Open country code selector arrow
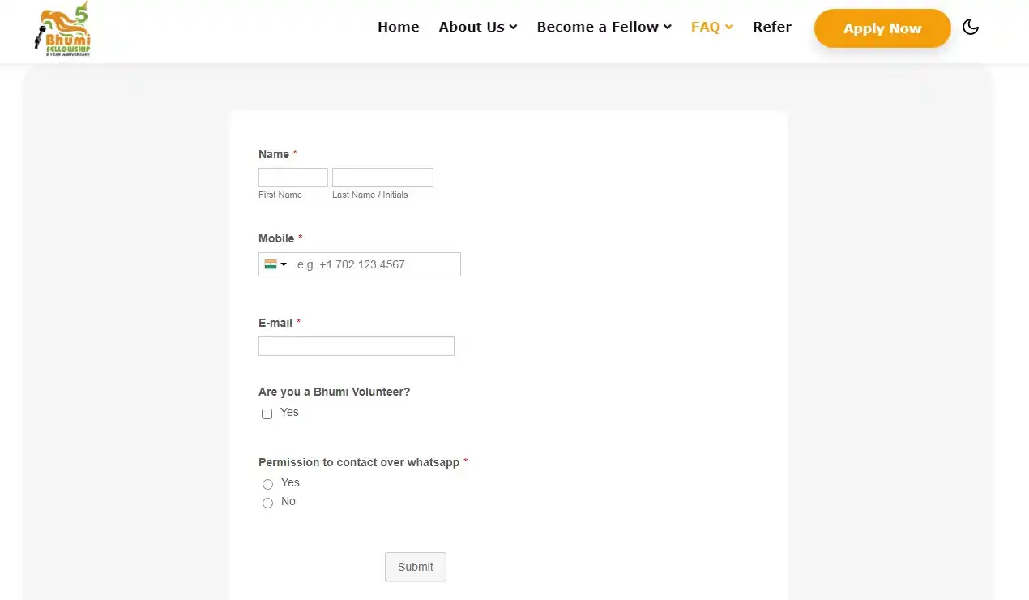 pyautogui.click(x=284, y=264)
